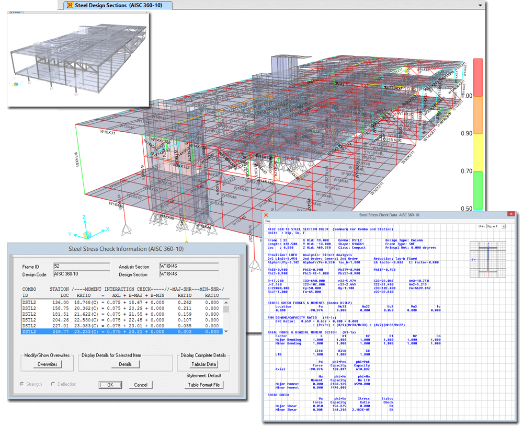Click the Frame ID input field
This screenshot has height=426, width=523.
(x=81, y=267)
